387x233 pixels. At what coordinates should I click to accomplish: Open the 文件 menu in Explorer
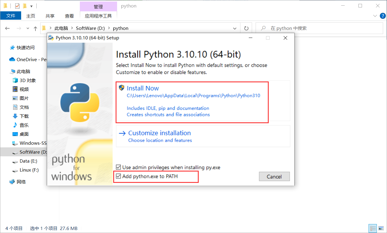(x=11, y=16)
